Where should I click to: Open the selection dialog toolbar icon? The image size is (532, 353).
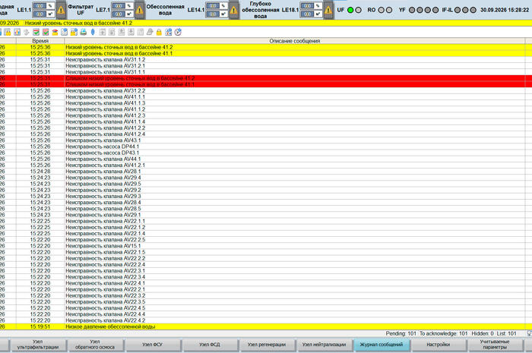pyautogui.click(x=64, y=32)
